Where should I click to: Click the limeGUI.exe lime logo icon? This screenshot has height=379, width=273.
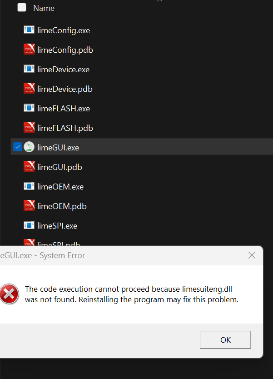[x=29, y=148]
